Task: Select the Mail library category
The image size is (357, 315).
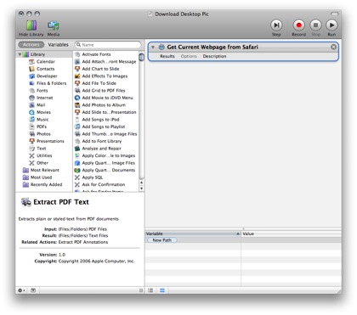Action: tap(41, 105)
